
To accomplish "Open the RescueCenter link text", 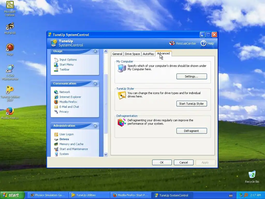I will (186, 43).
